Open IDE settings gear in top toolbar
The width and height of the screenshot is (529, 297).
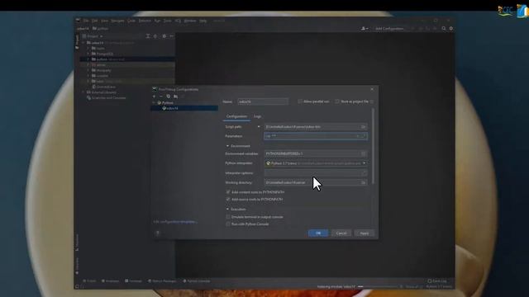coord(451,29)
